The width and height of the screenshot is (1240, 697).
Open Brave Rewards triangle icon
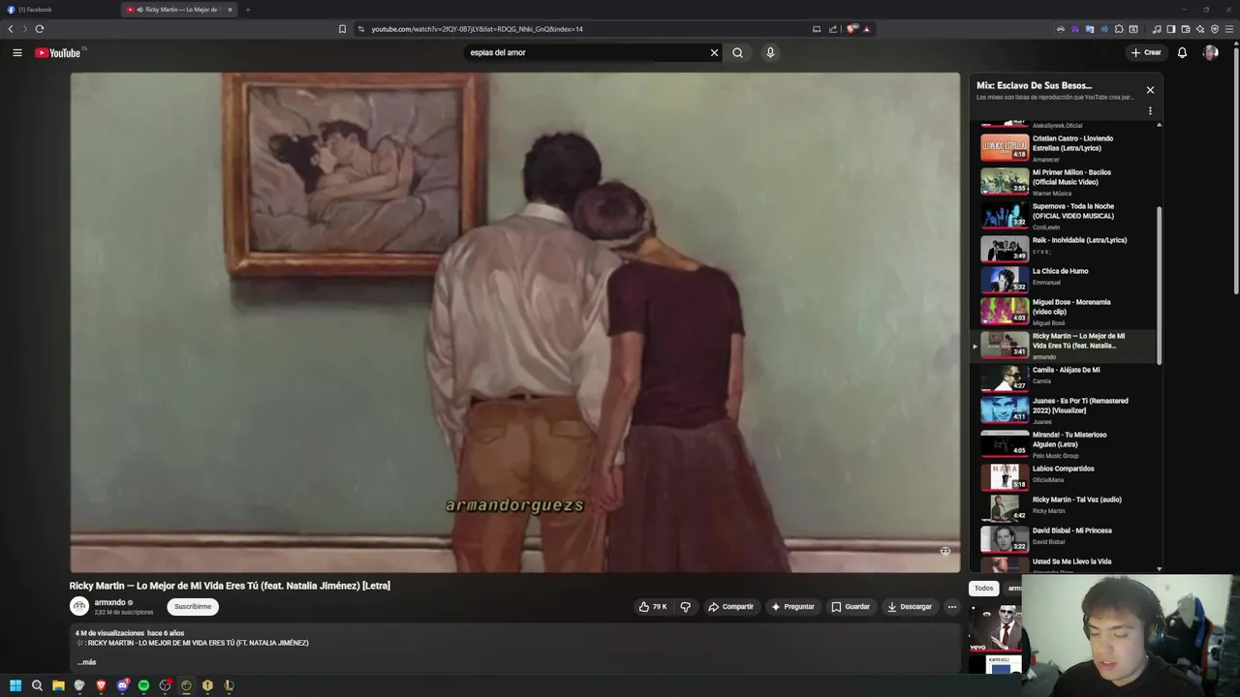click(866, 29)
